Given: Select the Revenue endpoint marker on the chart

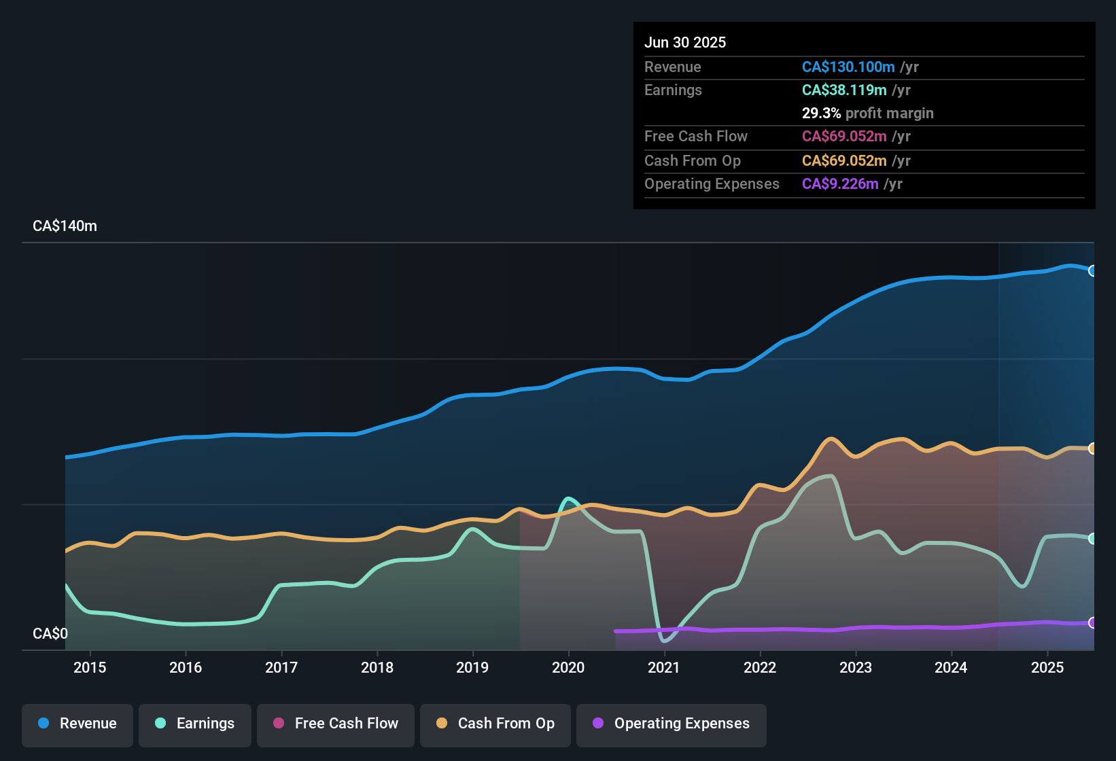Looking at the screenshot, I should (x=1092, y=270).
